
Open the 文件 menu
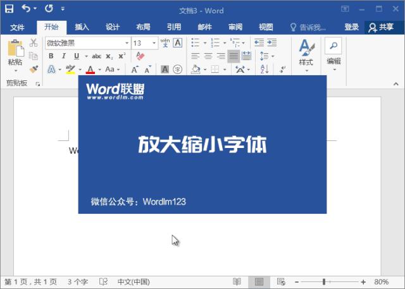pyautogui.click(x=17, y=27)
